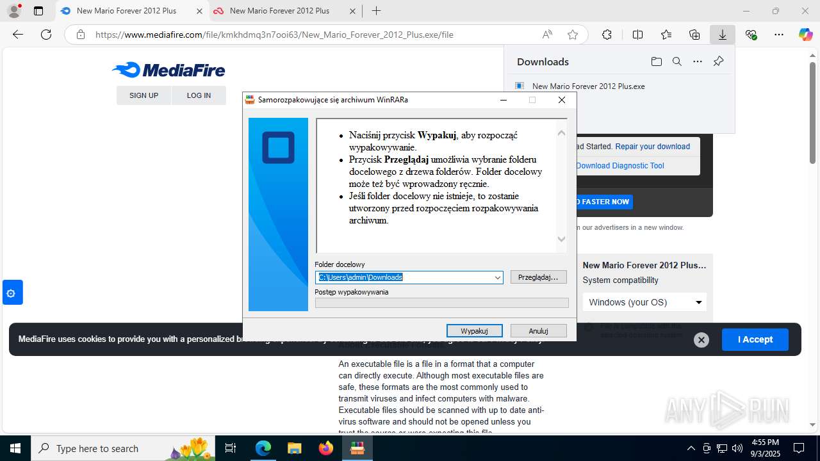The height and width of the screenshot is (461, 820).
Task: Launch Copilot icon in Edge toolbar
Action: 805,35
